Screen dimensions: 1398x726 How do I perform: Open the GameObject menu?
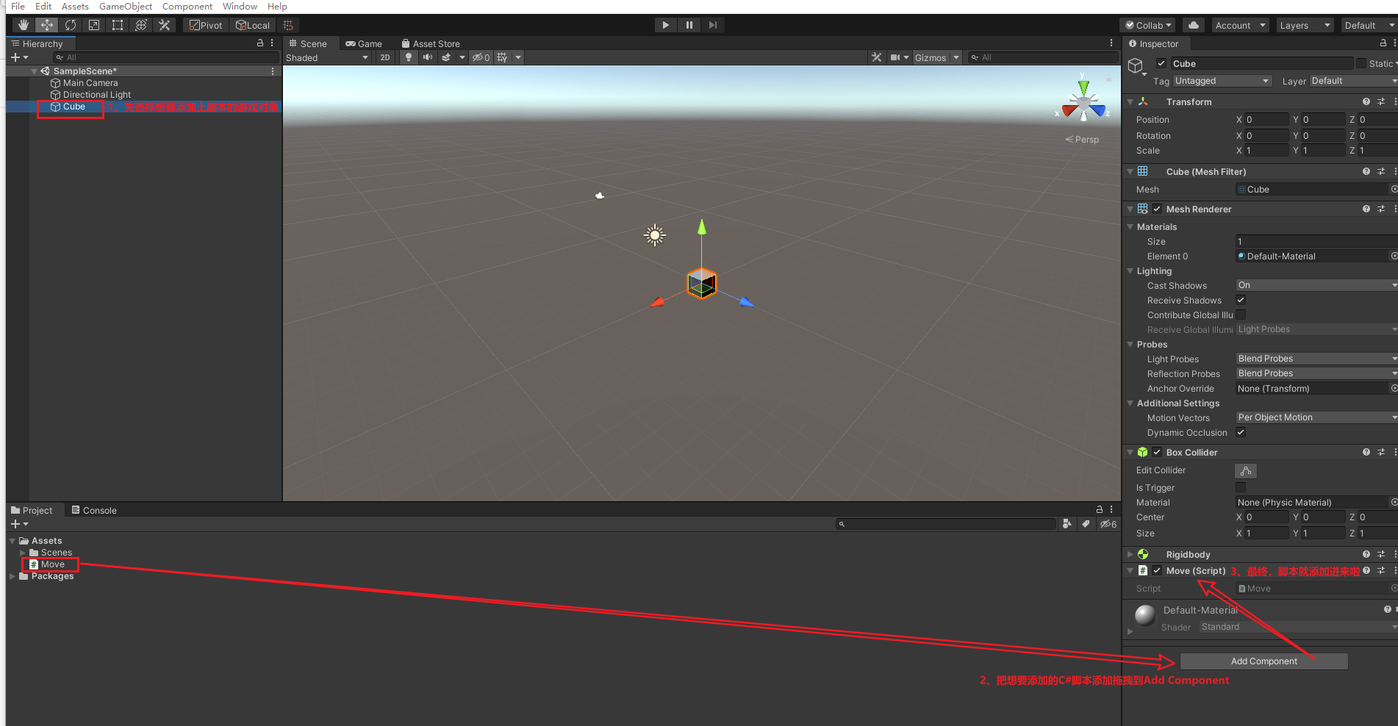(x=126, y=7)
